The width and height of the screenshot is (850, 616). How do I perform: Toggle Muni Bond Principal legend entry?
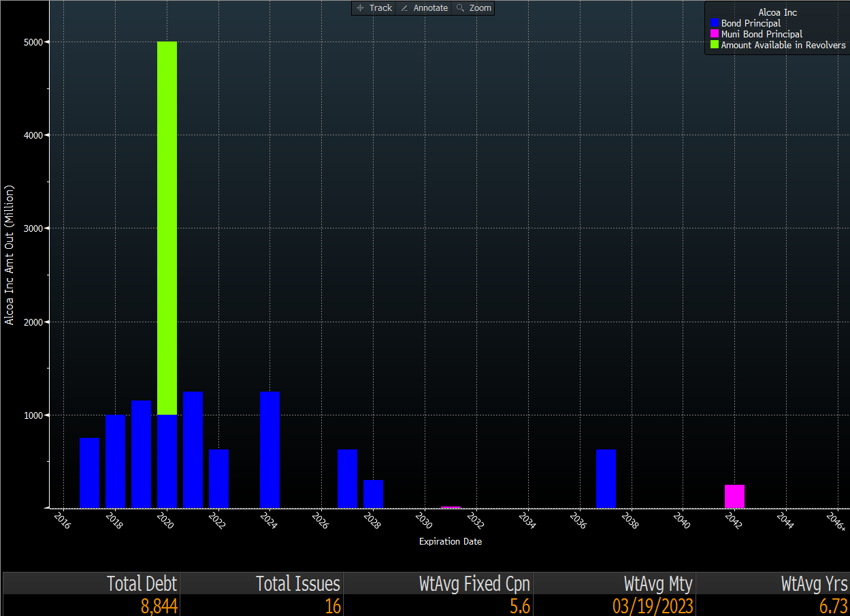762,34
